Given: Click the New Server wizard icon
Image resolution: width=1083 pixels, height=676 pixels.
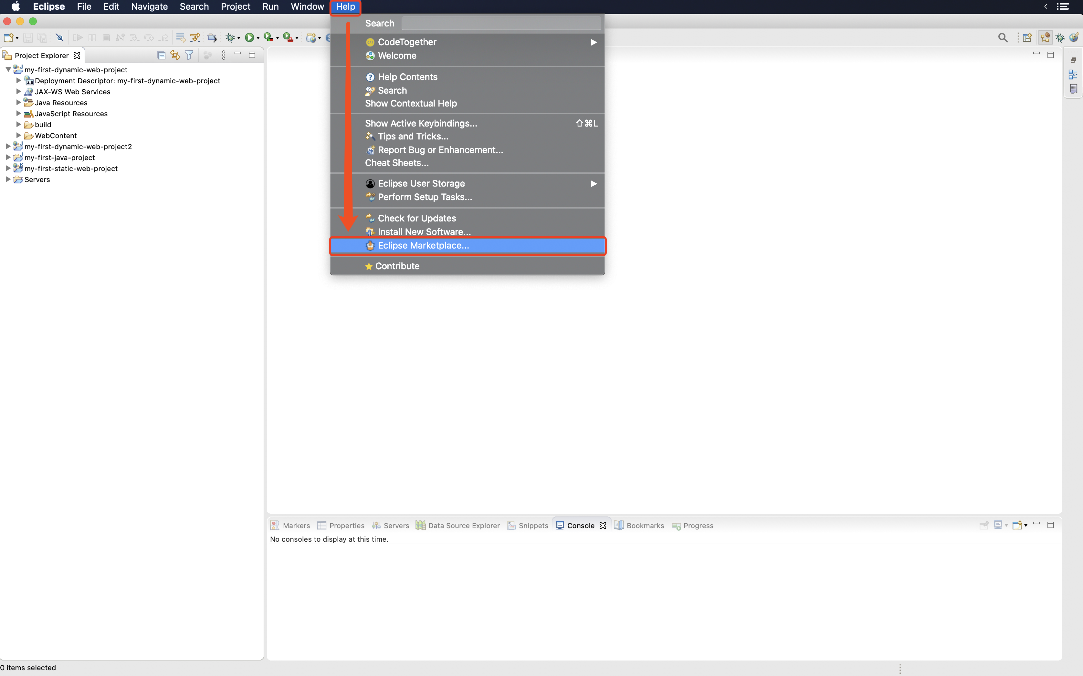Looking at the screenshot, I should tap(311, 38).
